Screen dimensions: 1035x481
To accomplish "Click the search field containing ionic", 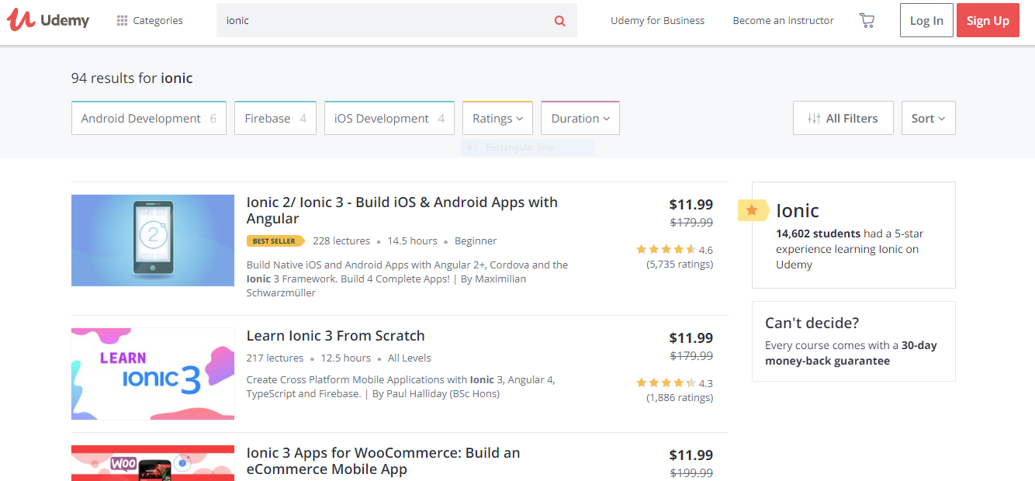I will pyautogui.click(x=384, y=21).
